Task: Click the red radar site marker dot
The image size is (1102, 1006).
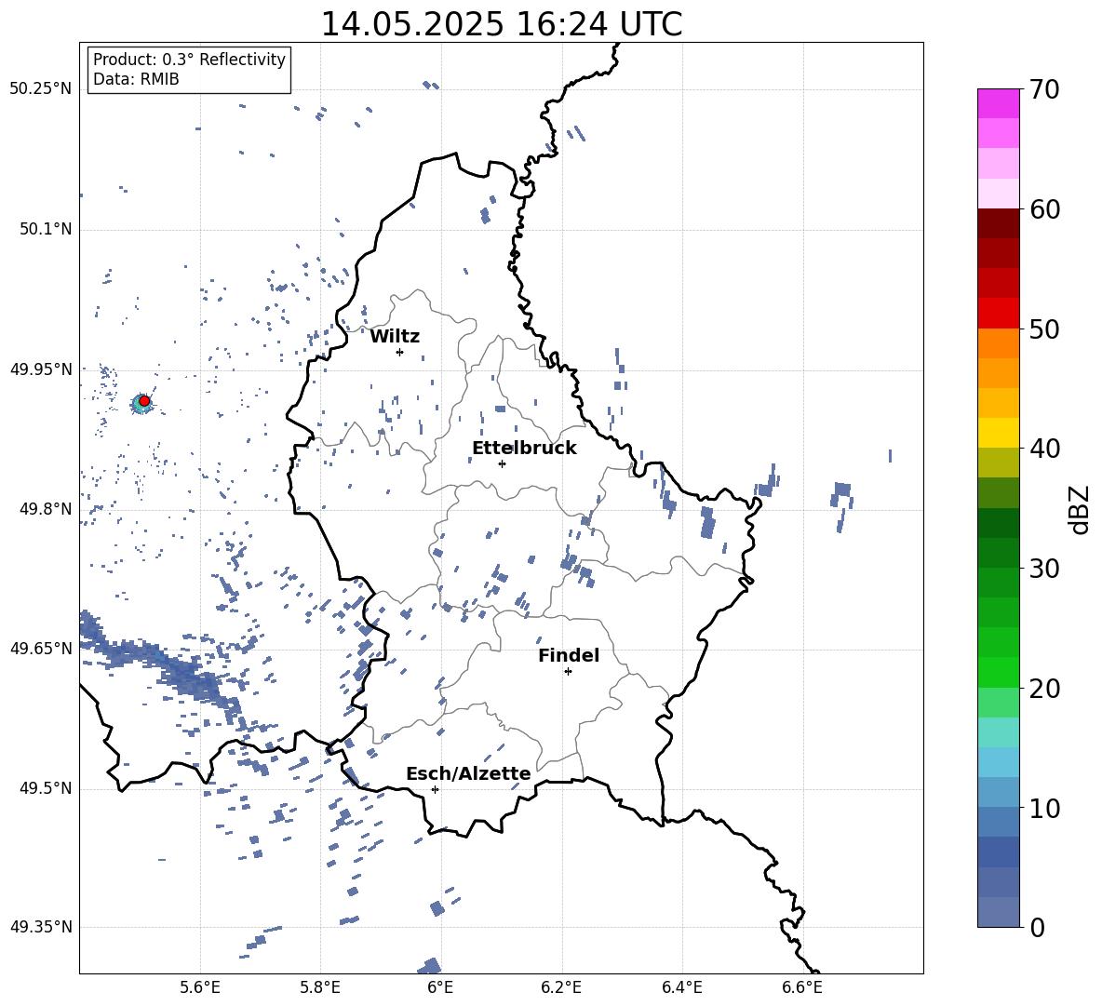Action: click(x=144, y=401)
